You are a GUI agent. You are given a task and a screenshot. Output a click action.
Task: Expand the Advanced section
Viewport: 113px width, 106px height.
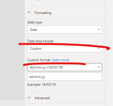[29, 98]
